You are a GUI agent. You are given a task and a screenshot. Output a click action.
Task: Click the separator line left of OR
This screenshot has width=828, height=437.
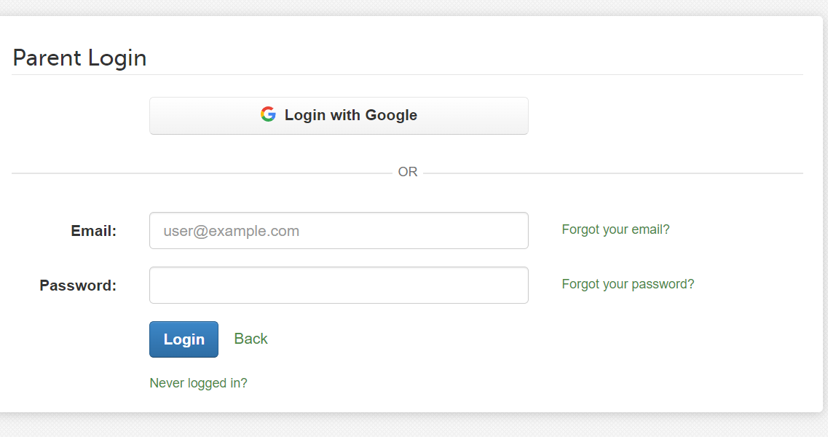(x=202, y=173)
